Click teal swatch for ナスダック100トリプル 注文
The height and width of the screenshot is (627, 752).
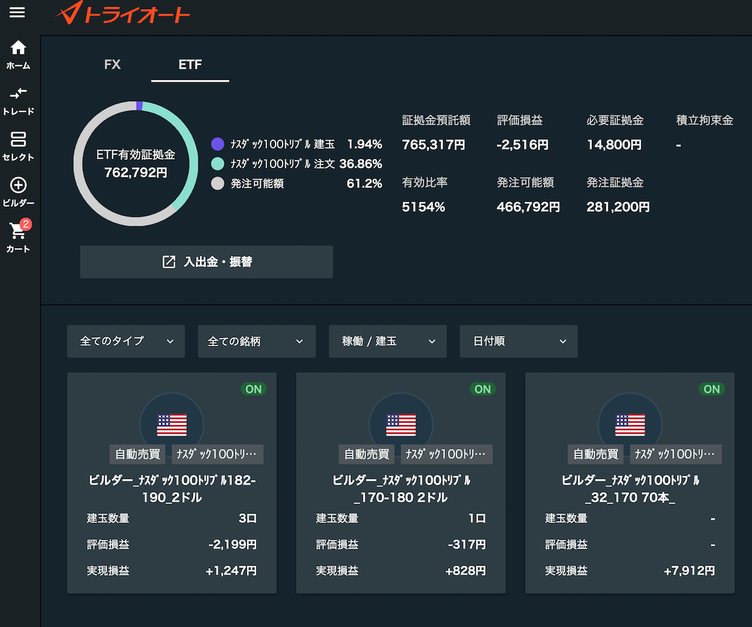coord(217,164)
